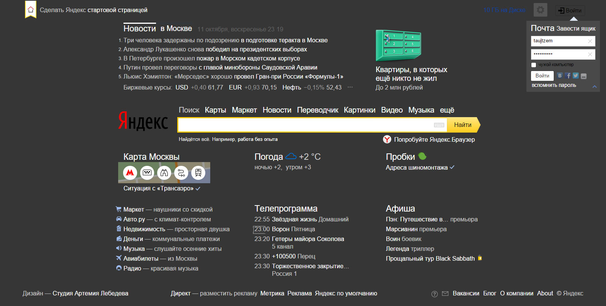Click the ticket icon next to Black Sabbath
This screenshot has width=606, height=306.
click(x=480, y=258)
